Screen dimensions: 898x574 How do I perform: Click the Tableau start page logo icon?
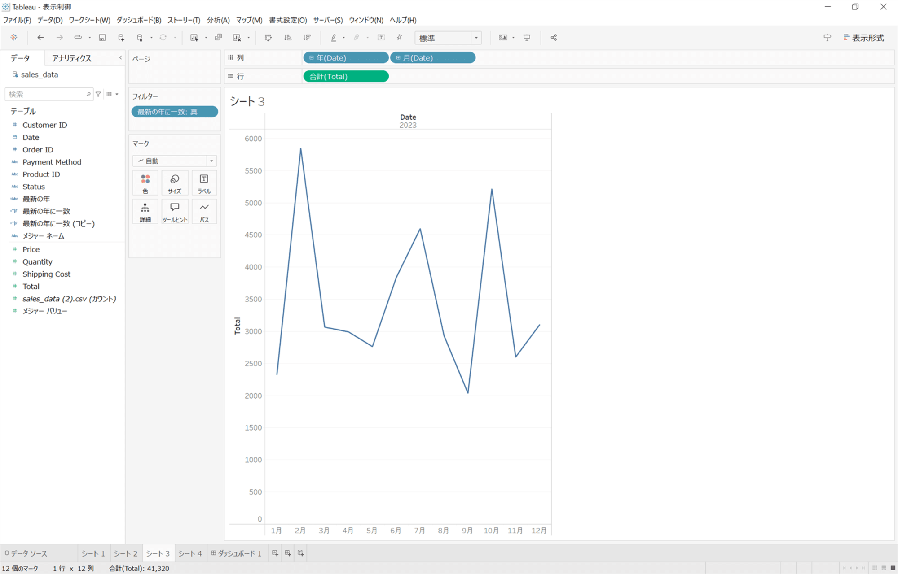coord(14,38)
